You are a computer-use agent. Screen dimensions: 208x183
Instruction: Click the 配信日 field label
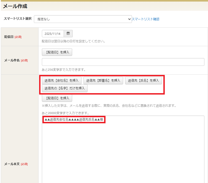click(x=9, y=37)
